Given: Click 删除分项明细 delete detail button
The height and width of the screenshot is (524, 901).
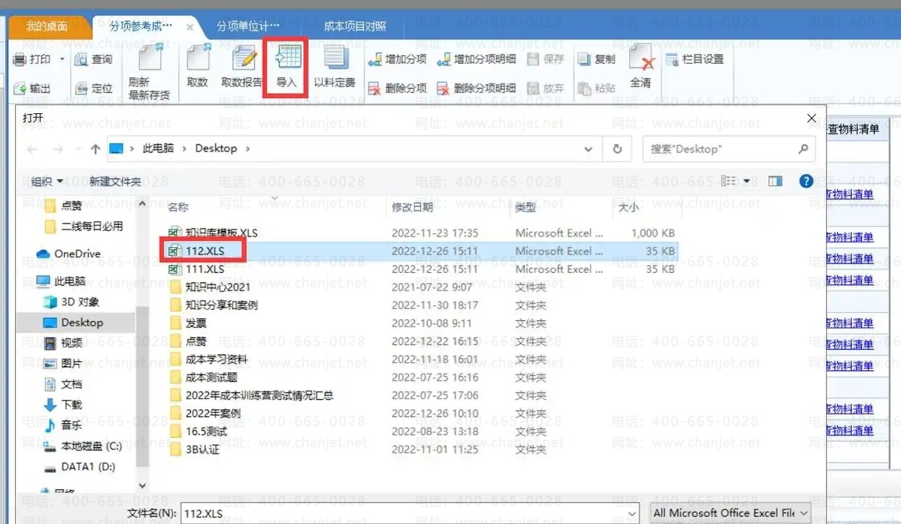Looking at the screenshot, I should pyautogui.click(x=476, y=88).
